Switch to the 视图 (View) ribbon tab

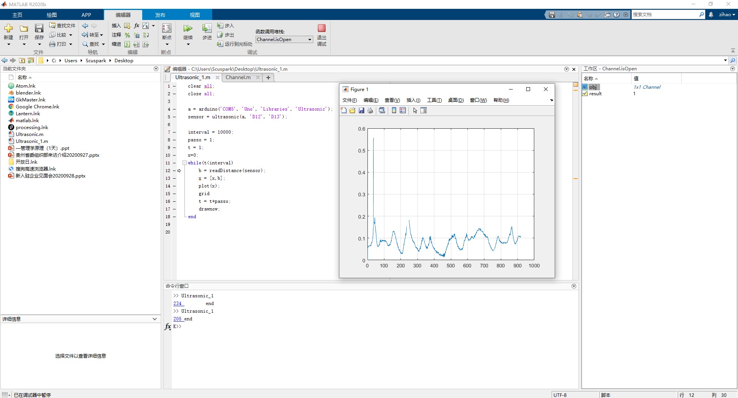point(194,15)
